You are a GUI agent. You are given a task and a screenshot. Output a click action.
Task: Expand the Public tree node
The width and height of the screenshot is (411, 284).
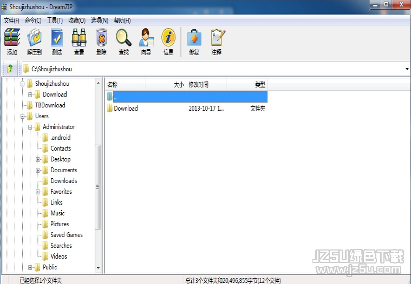pyautogui.click(x=30, y=267)
